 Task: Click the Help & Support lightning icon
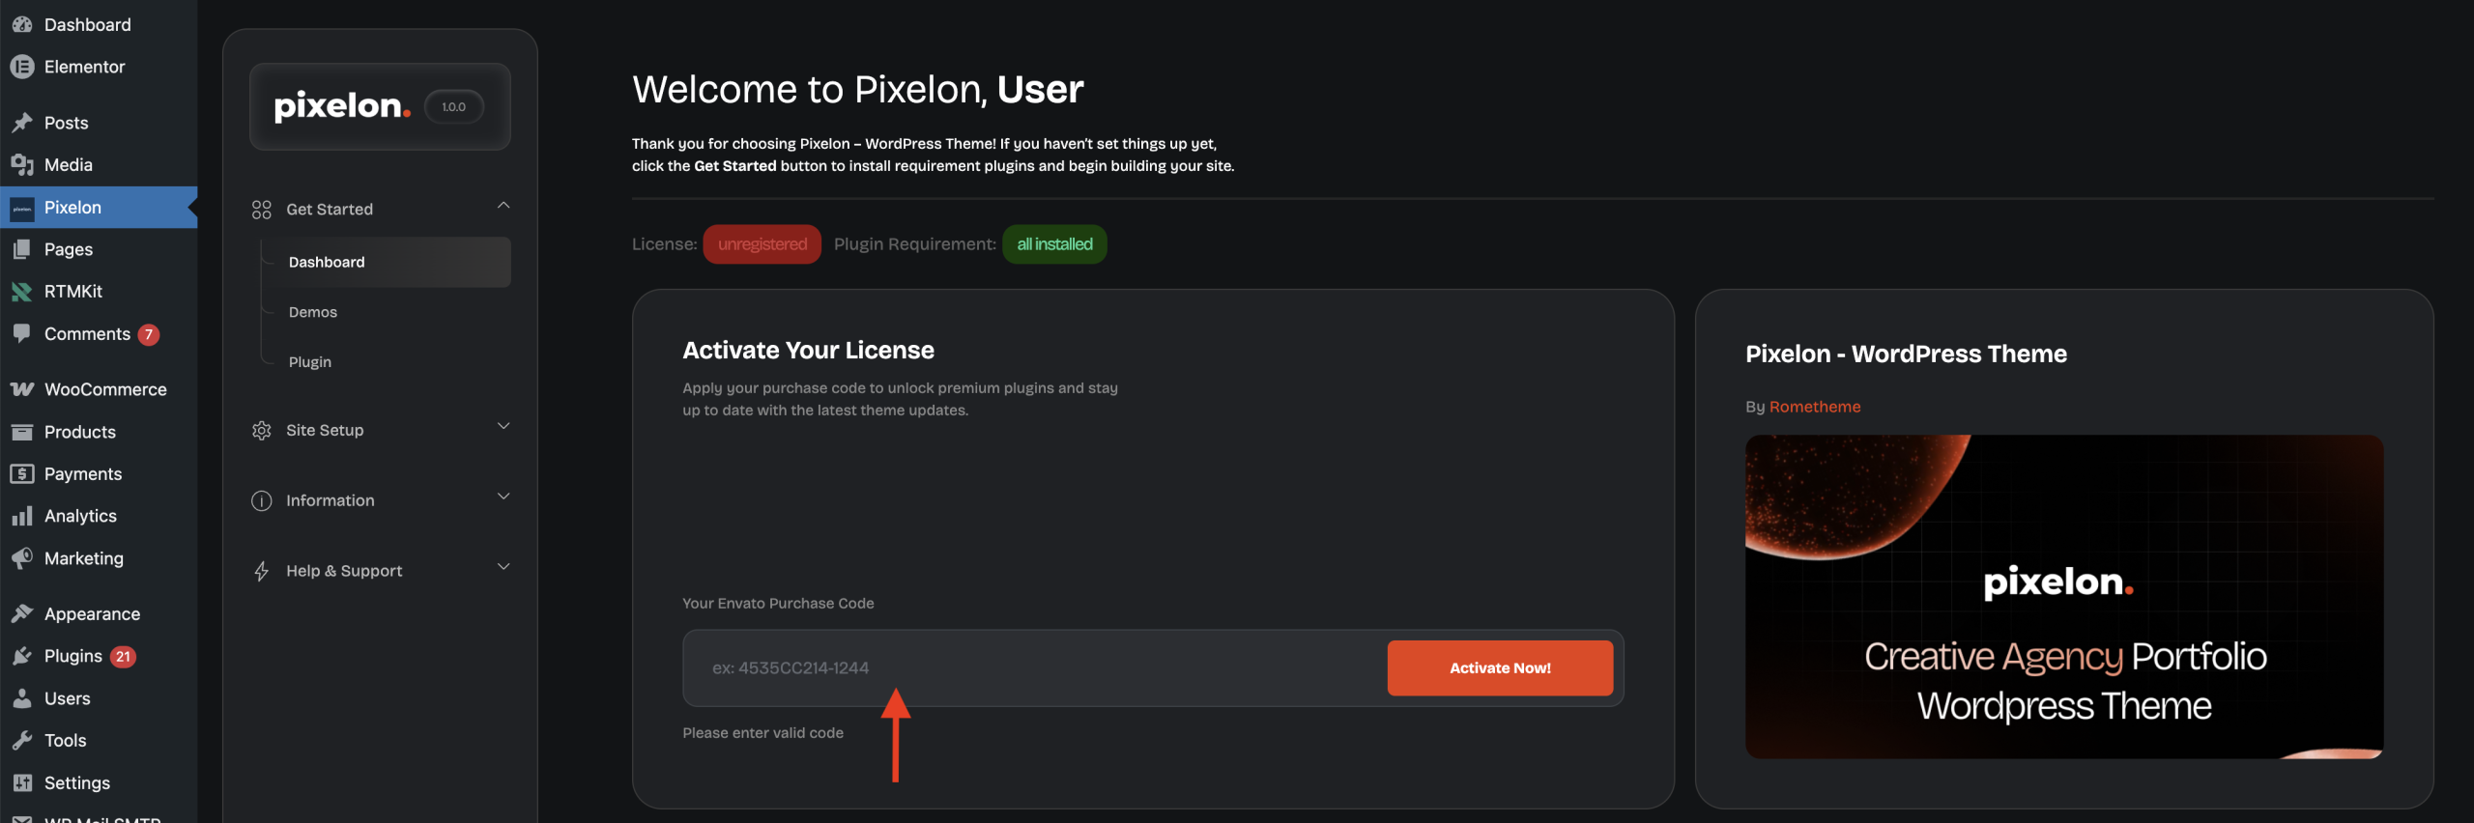click(x=261, y=571)
